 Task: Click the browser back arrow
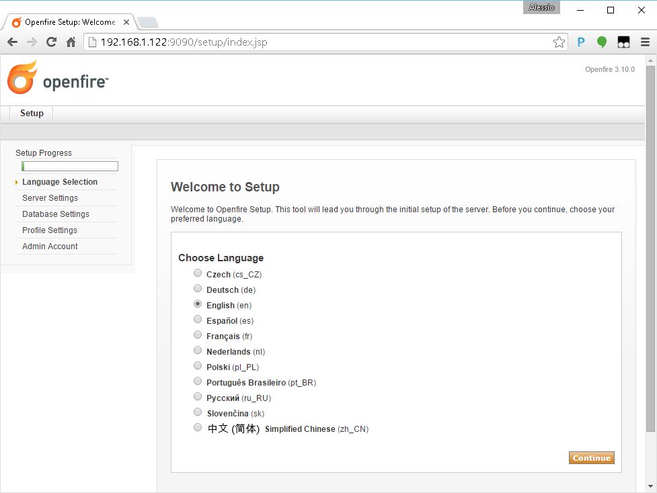point(12,42)
